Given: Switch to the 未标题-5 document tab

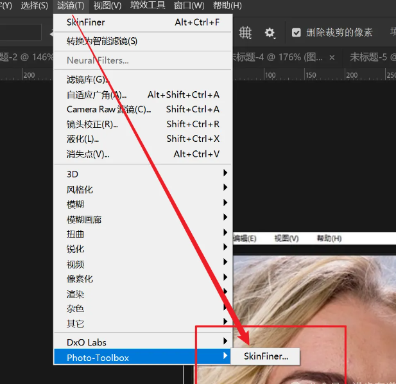Looking at the screenshot, I should click(x=372, y=57).
